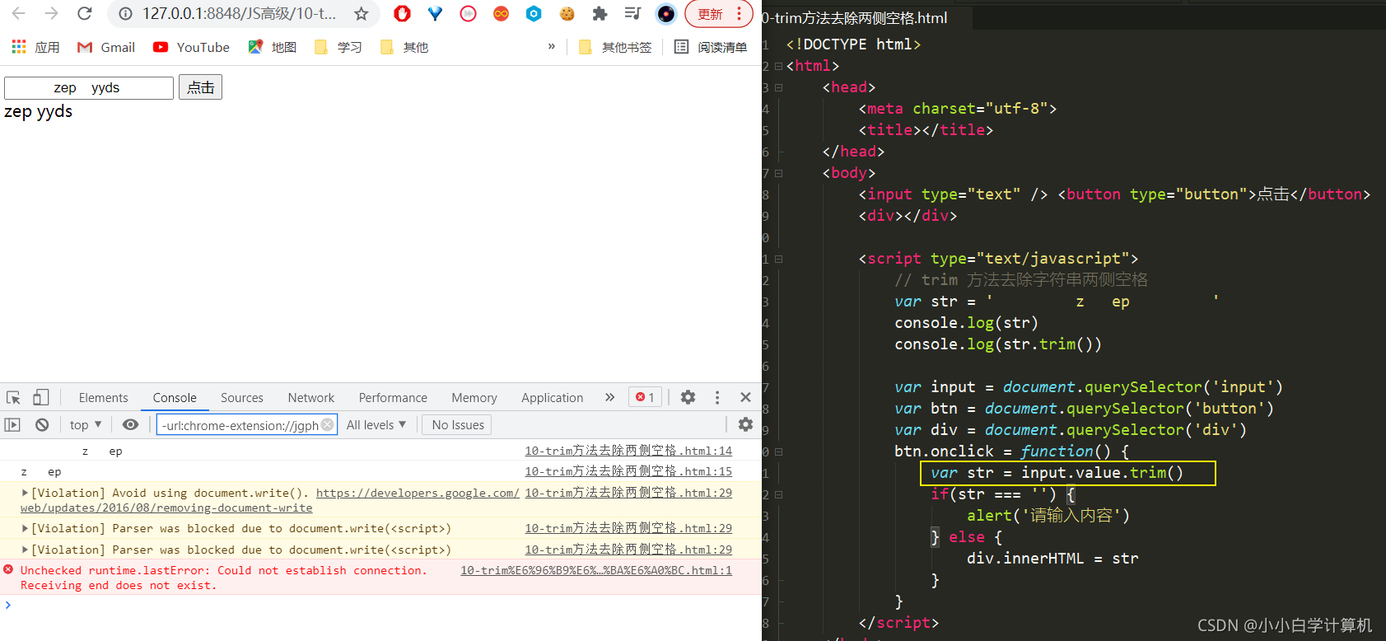
Task: Open the 地图 maps bookmark
Action: [x=273, y=47]
